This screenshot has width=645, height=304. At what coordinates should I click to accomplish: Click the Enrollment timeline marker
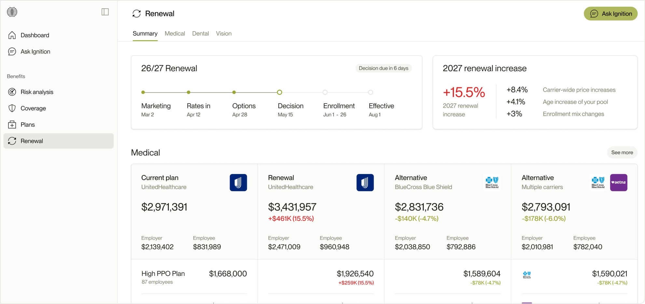point(325,92)
